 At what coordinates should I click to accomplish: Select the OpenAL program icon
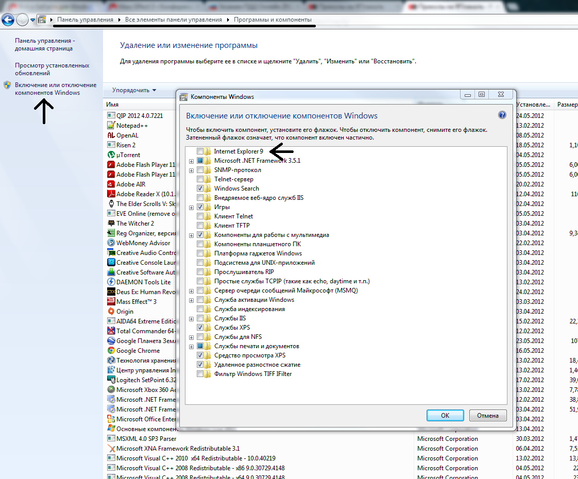111,135
